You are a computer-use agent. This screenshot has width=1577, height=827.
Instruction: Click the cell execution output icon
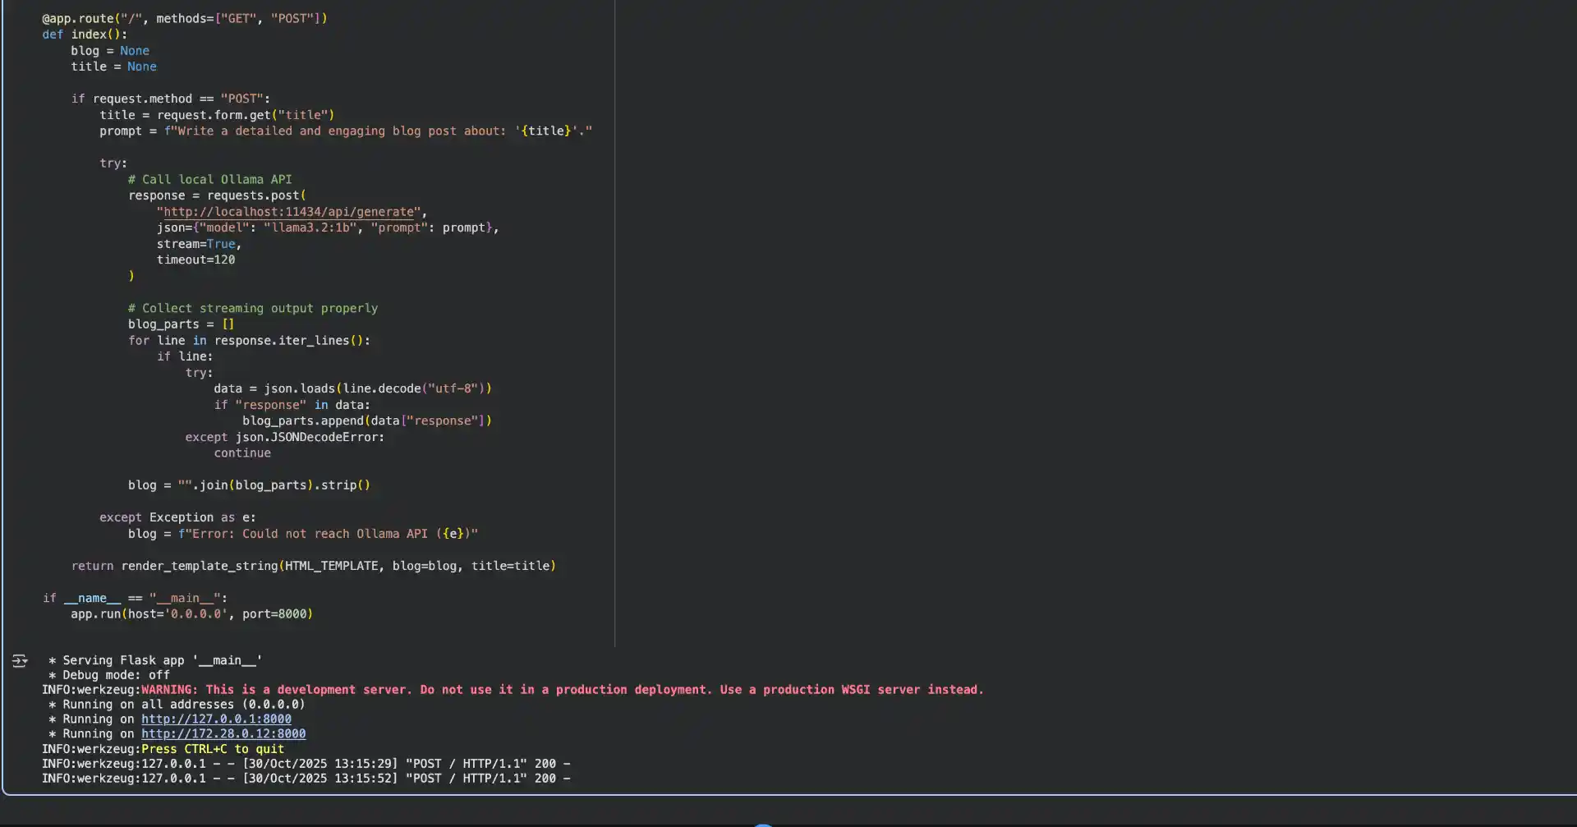[18, 660]
